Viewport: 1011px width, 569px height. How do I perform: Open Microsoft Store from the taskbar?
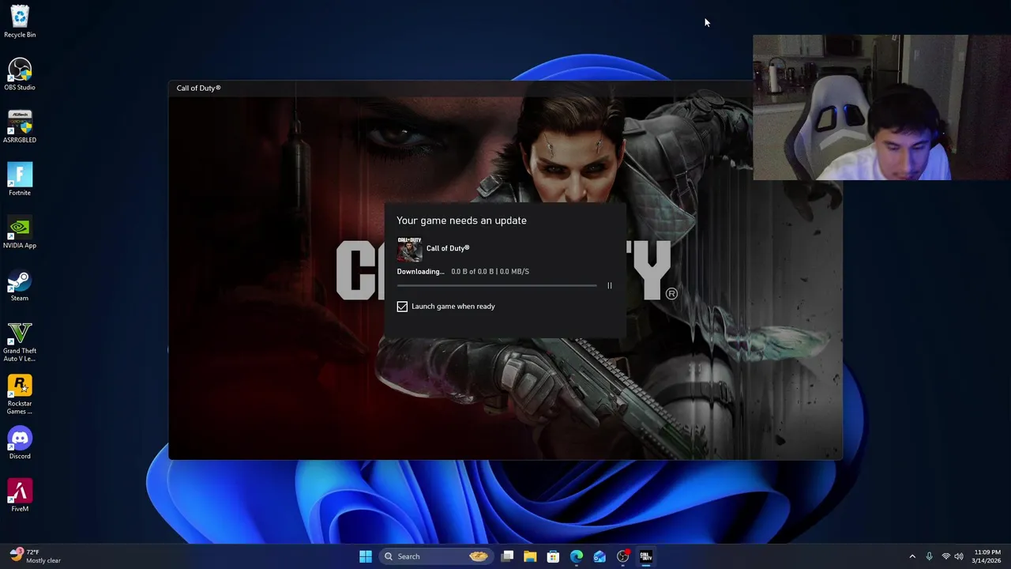(553, 556)
